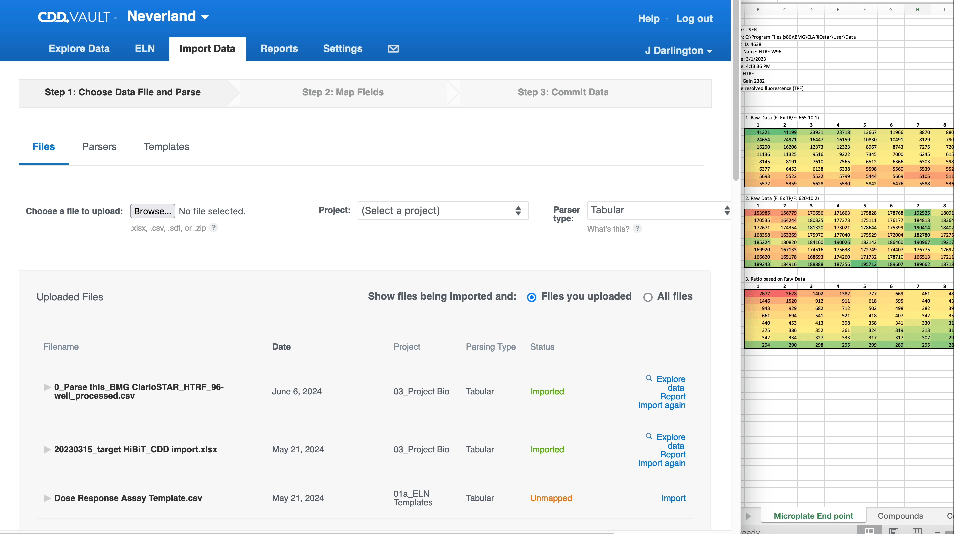954x534 pixels.
Task: Select Excel column D header
Action: (811, 10)
